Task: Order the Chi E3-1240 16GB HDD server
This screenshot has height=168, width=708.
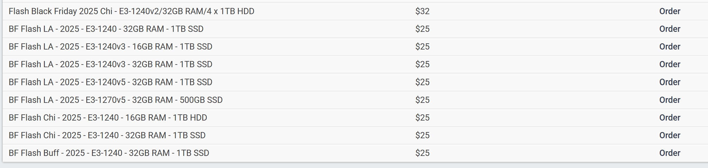Action: coord(669,118)
